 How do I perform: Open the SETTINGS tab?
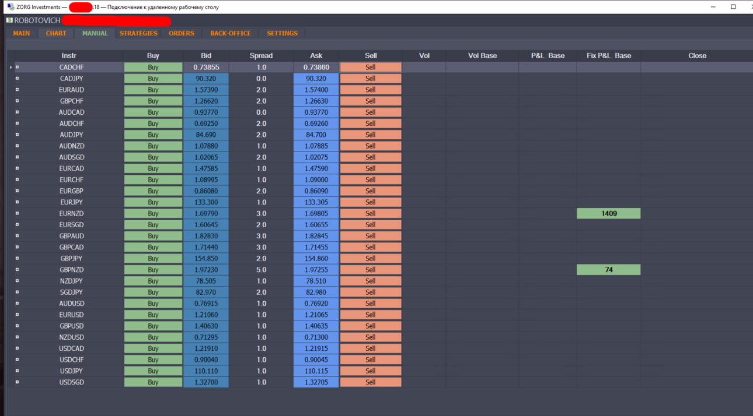pos(282,33)
